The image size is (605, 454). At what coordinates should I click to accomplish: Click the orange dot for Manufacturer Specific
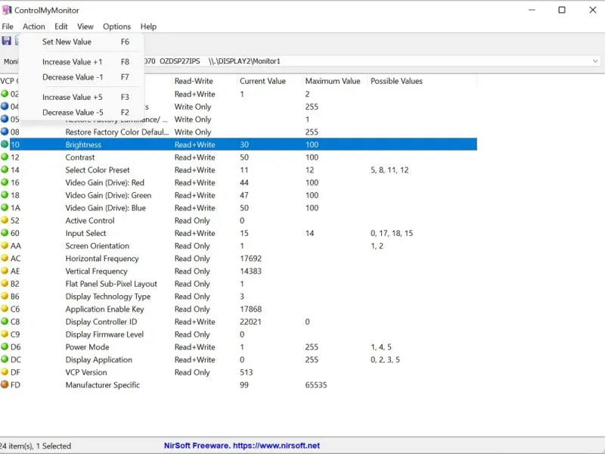[5, 385]
